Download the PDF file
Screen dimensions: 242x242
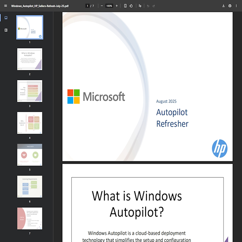click(223, 6)
